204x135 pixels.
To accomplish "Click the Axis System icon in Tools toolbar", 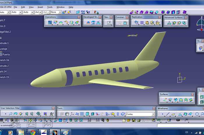I will (x=72, y=114).
